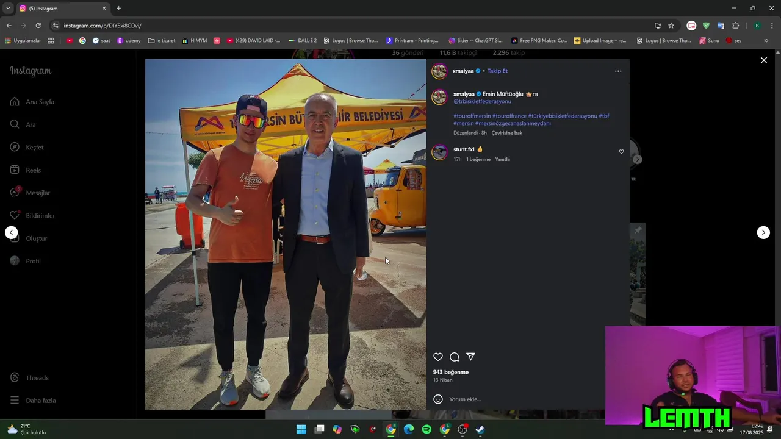This screenshot has width=781, height=439.
Task: Close the post overlay with the X
Action: tap(763, 60)
